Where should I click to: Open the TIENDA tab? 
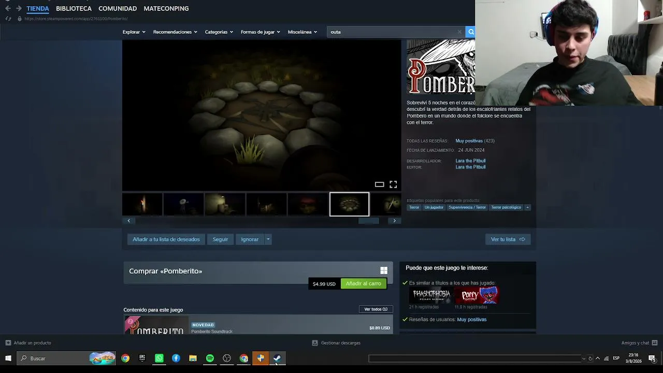tap(38, 8)
